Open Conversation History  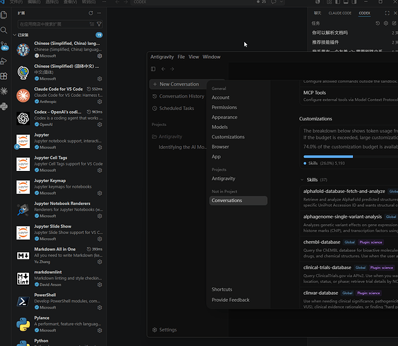pyautogui.click(x=178, y=96)
